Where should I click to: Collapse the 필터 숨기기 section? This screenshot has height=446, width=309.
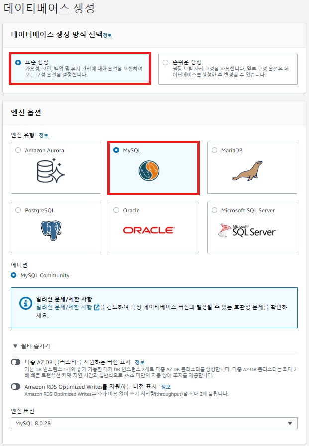coord(31,346)
